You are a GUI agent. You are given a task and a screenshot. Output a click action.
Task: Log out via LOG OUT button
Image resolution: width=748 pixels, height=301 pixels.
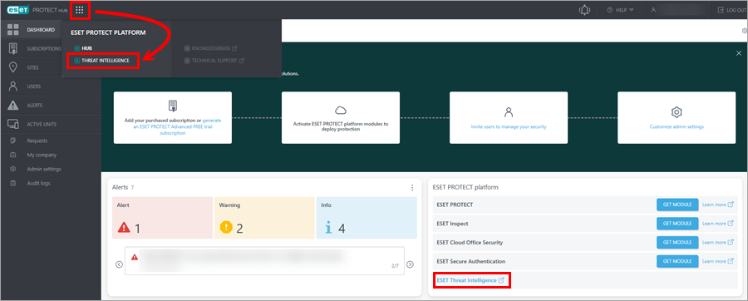[731, 10]
